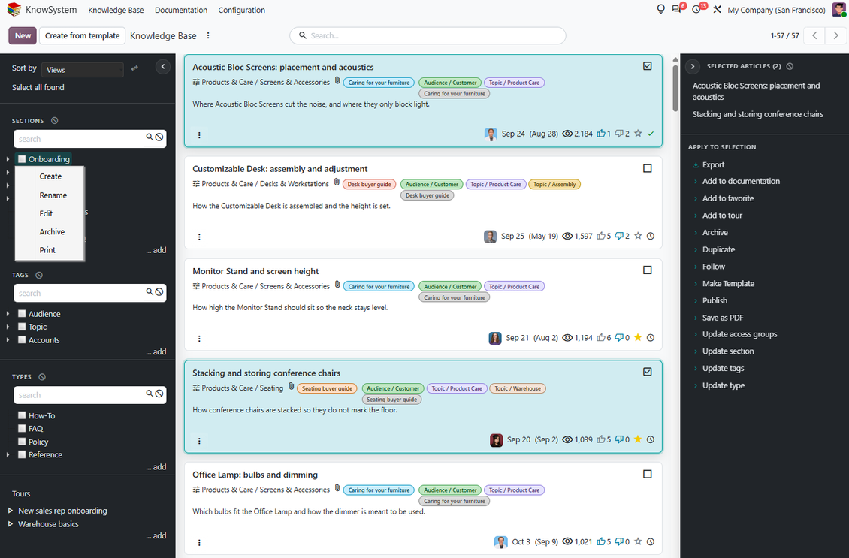Open the conversations messages icon

coord(677,9)
